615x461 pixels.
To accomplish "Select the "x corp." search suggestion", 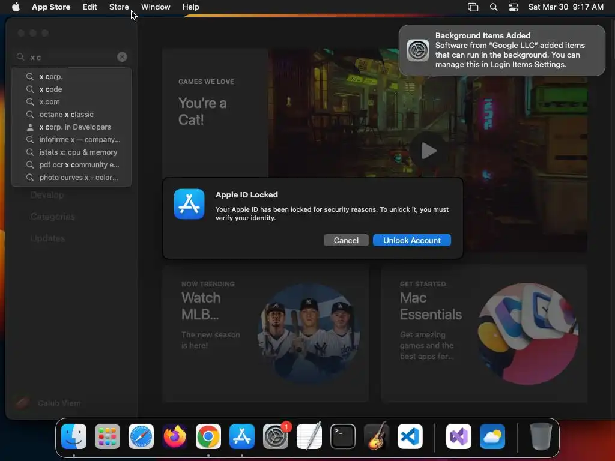I will [x=71, y=76].
